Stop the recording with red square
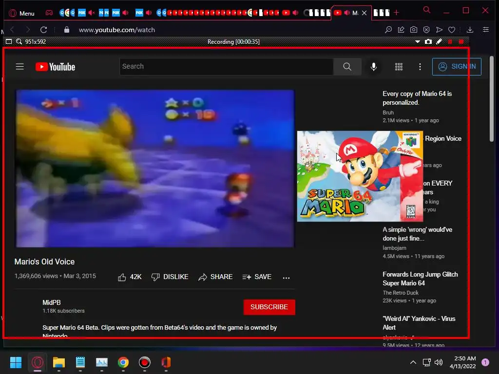This screenshot has height=374, width=499. click(461, 42)
